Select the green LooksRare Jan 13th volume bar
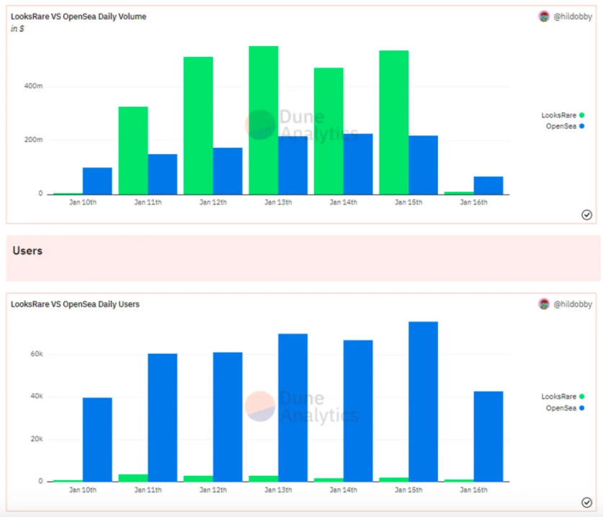Image resolution: width=603 pixels, height=517 pixels. pyautogui.click(x=264, y=120)
